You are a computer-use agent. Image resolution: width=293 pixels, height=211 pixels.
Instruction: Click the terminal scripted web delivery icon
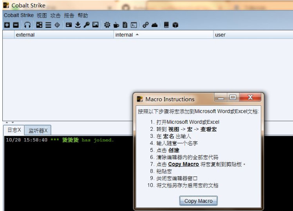click(134, 25)
